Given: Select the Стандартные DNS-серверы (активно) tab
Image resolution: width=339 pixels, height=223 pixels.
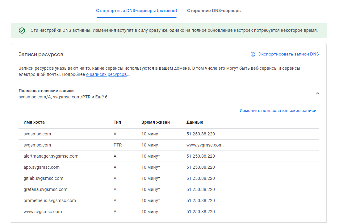Looking at the screenshot, I should coord(136,10).
